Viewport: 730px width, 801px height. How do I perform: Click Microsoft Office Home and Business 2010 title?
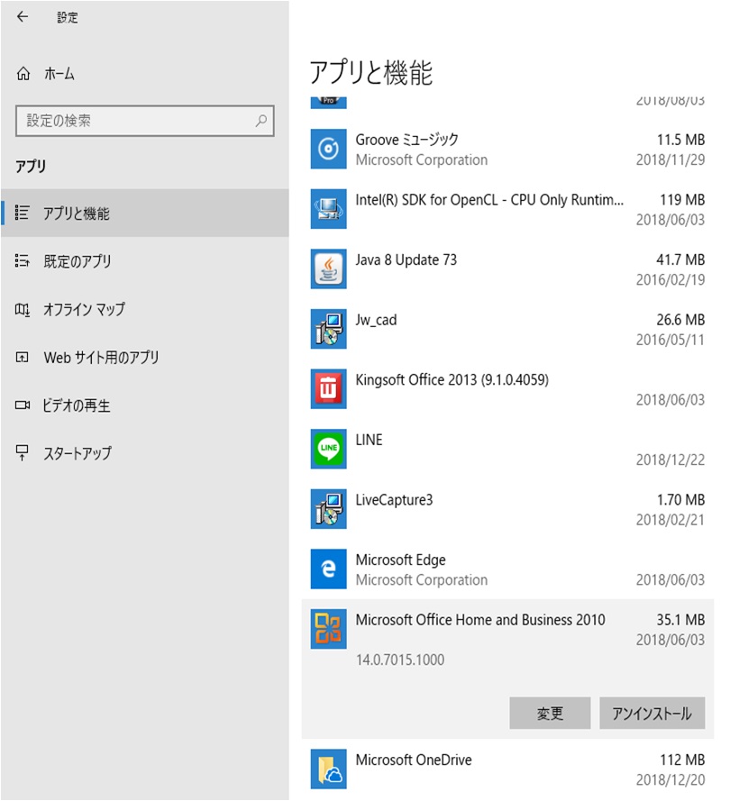(x=480, y=620)
